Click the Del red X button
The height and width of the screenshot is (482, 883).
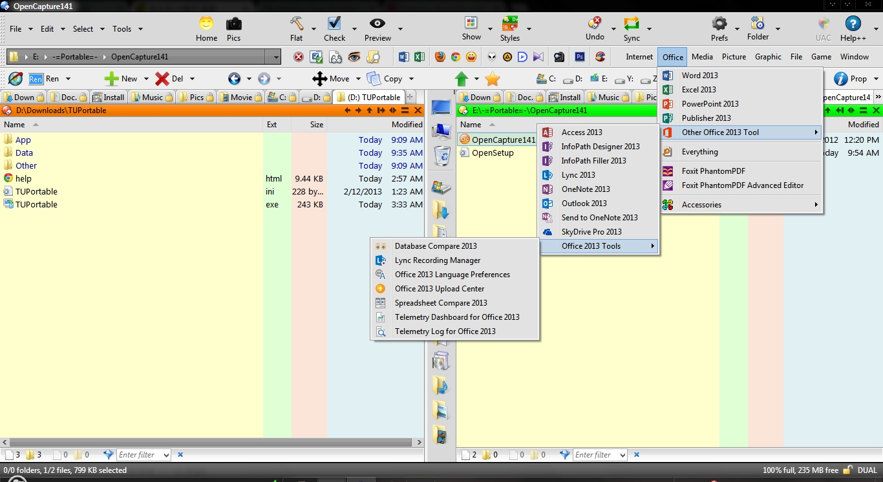[169, 79]
